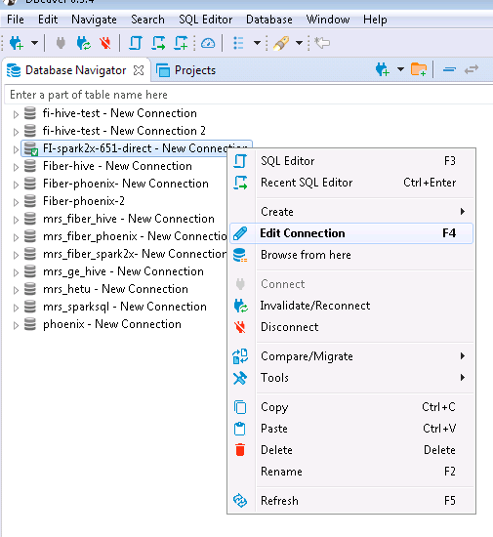The image size is (493, 537).
Task: Open SQL Editor from the toolbar icon
Action: click(x=136, y=43)
